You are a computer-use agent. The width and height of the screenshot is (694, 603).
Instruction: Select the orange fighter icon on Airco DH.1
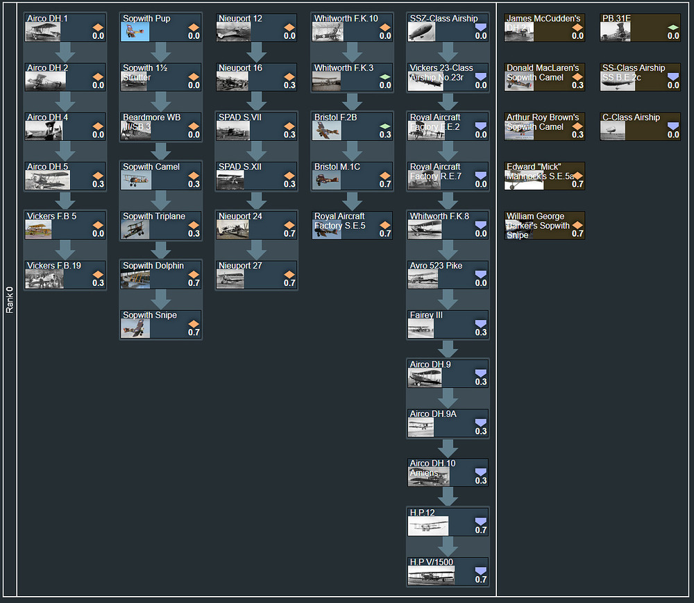point(98,28)
